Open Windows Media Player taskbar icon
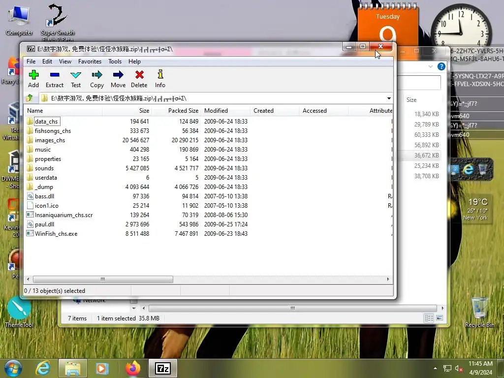The image size is (504, 378). coord(102,368)
